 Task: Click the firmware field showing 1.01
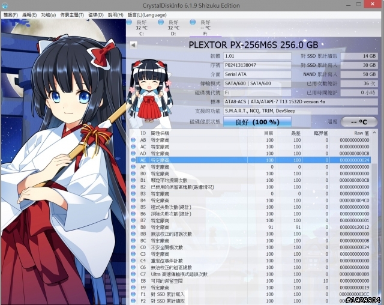[257, 56]
